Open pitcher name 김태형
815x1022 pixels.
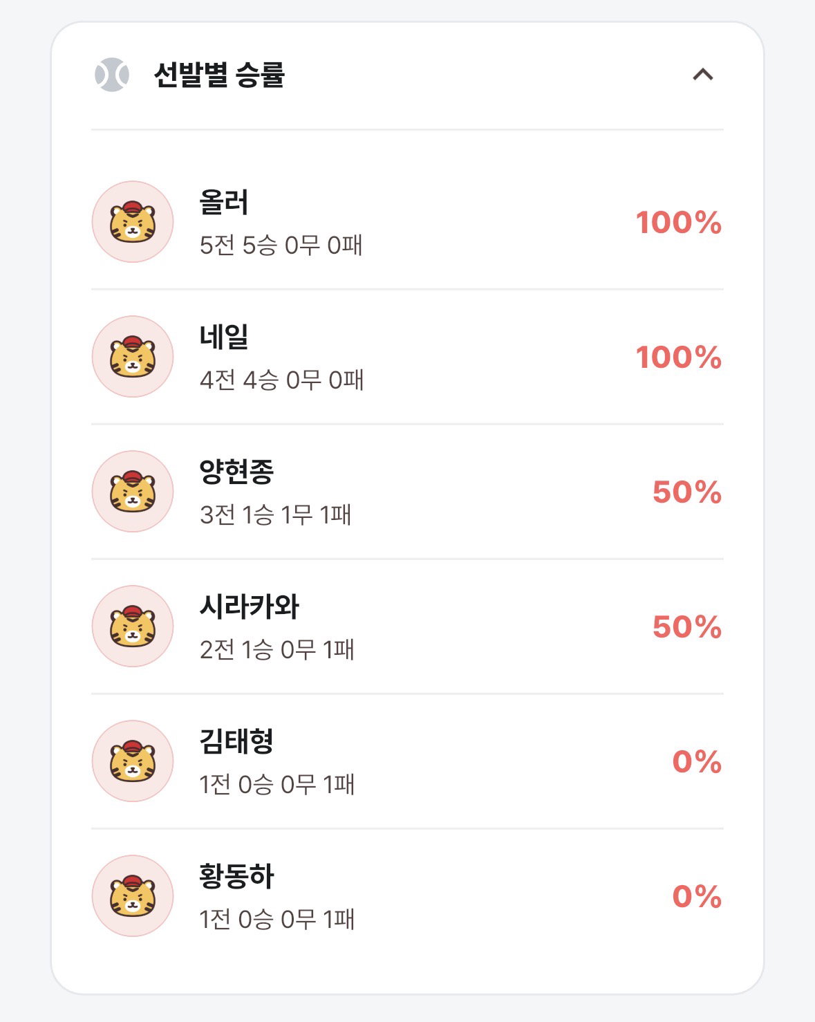(236, 741)
